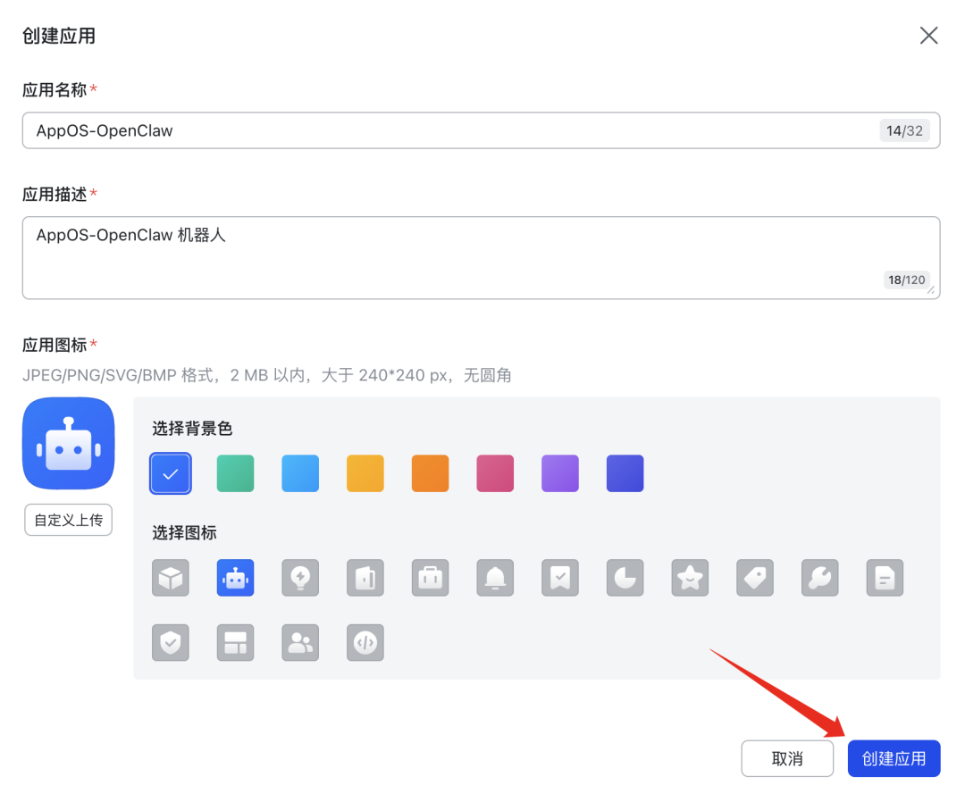The height and width of the screenshot is (802, 965).
Task: Click the 取消 button
Action: pyautogui.click(x=787, y=757)
